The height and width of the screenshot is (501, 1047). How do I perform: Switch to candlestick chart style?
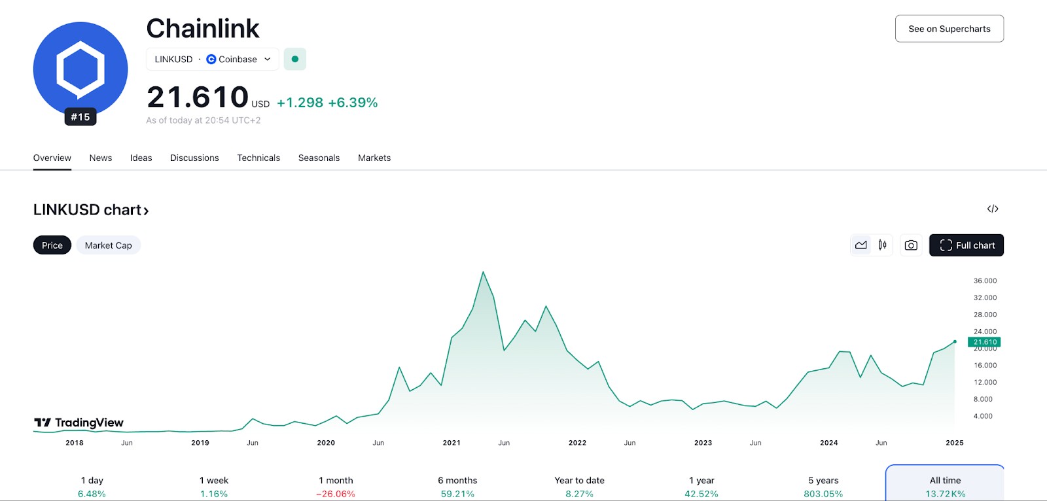pos(883,245)
